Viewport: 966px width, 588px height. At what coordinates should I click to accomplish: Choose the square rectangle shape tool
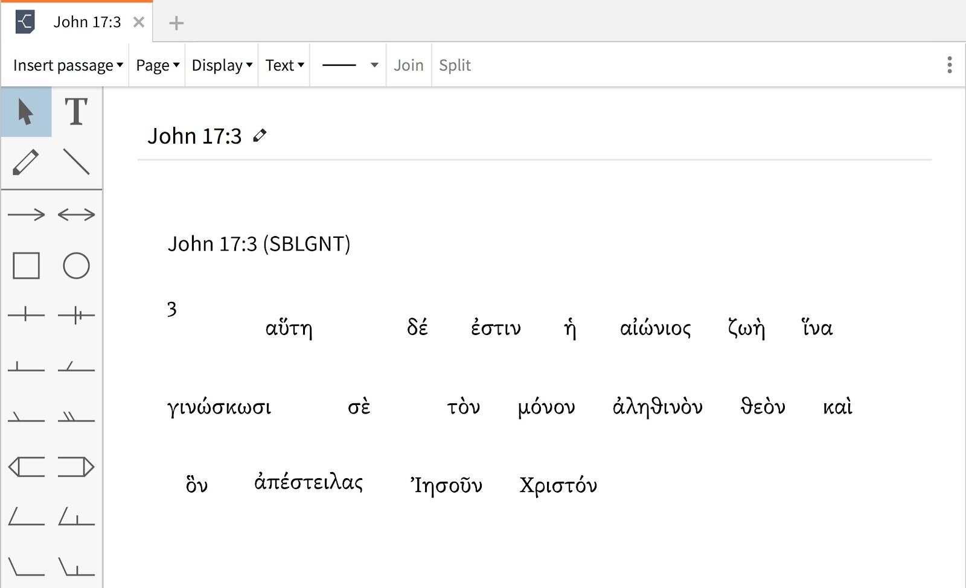coord(26,266)
